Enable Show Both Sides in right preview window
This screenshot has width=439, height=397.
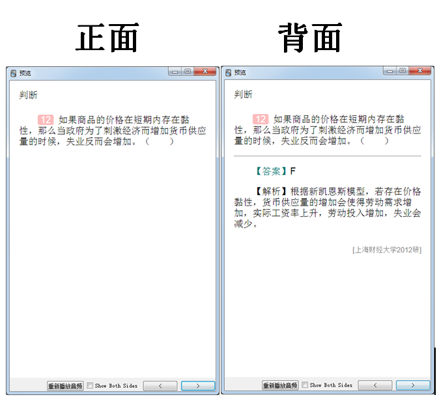305,385
